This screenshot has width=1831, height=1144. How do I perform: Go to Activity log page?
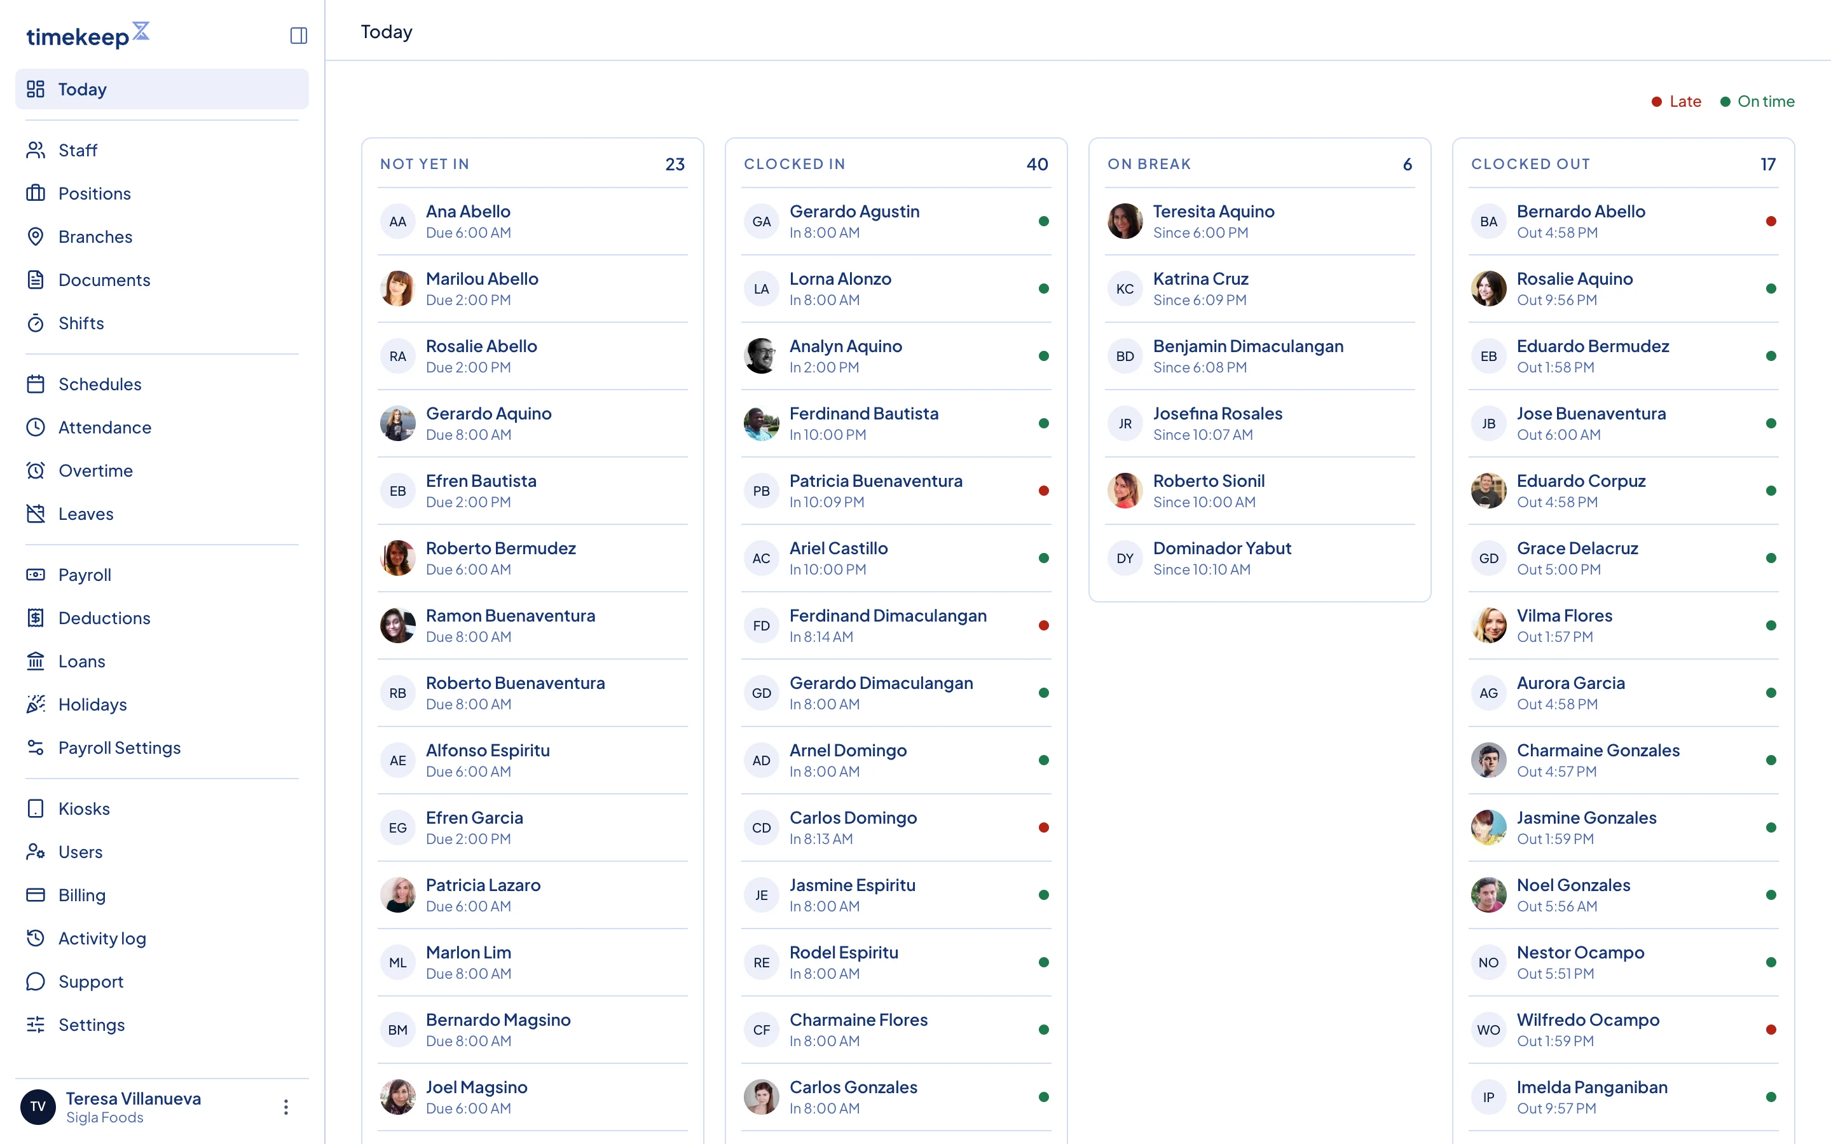point(162,937)
